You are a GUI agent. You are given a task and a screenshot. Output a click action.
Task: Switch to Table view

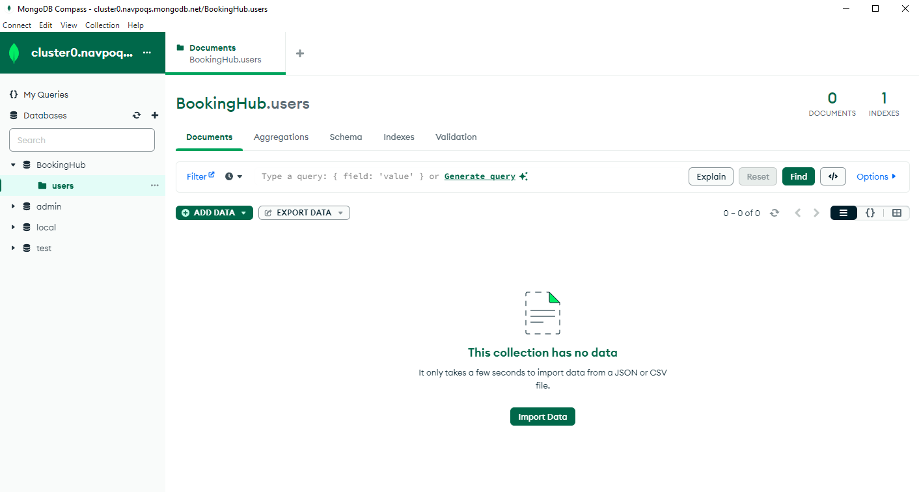pos(897,213)
